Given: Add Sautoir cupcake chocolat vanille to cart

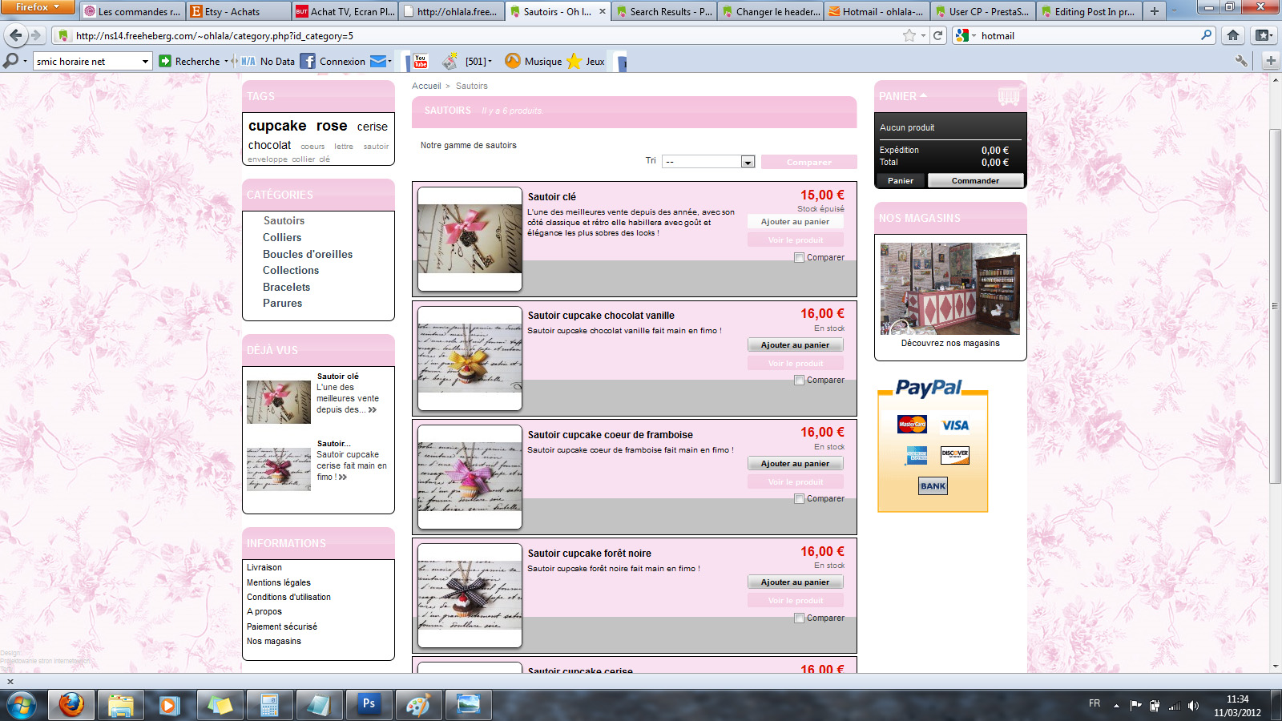Looking at the screenshot, I should (795, 345).
